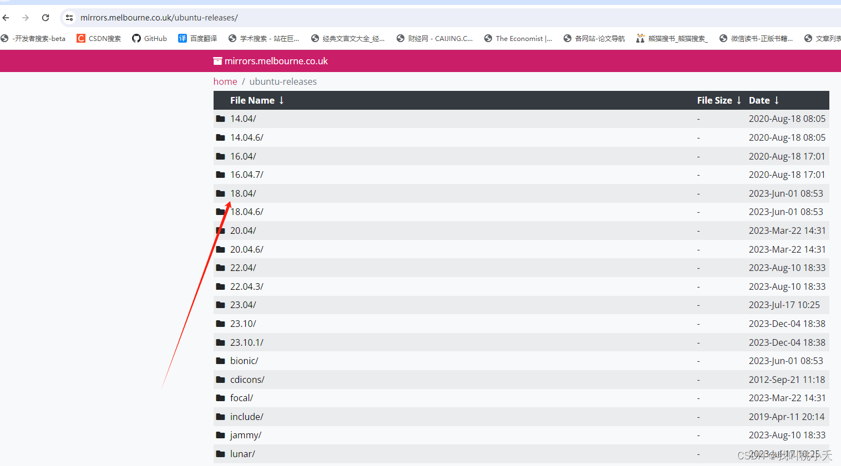Click folder icon beside 23.04/
The height and width of the screenshot is (466, 841).
(220, 305)
